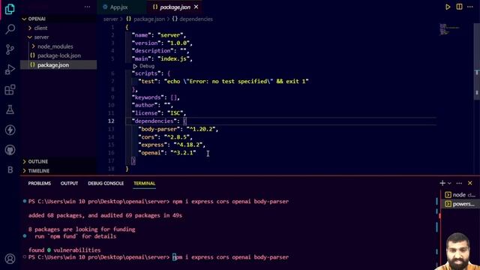Open the Testing flask view
Screen dimensions: 480x270
[10, 109]
